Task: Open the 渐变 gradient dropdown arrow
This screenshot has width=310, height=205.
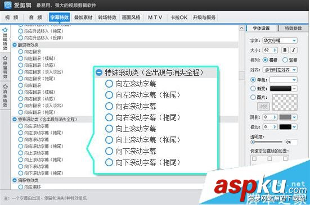Action: tap(294, 88)
